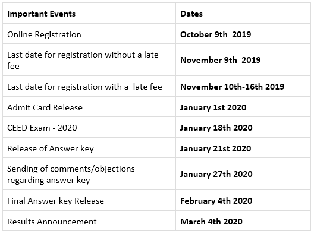The height and width of the screenshot is (234, 314).
Task: Select November 10th-16th 2019 date cell
Action: [232, 87]
